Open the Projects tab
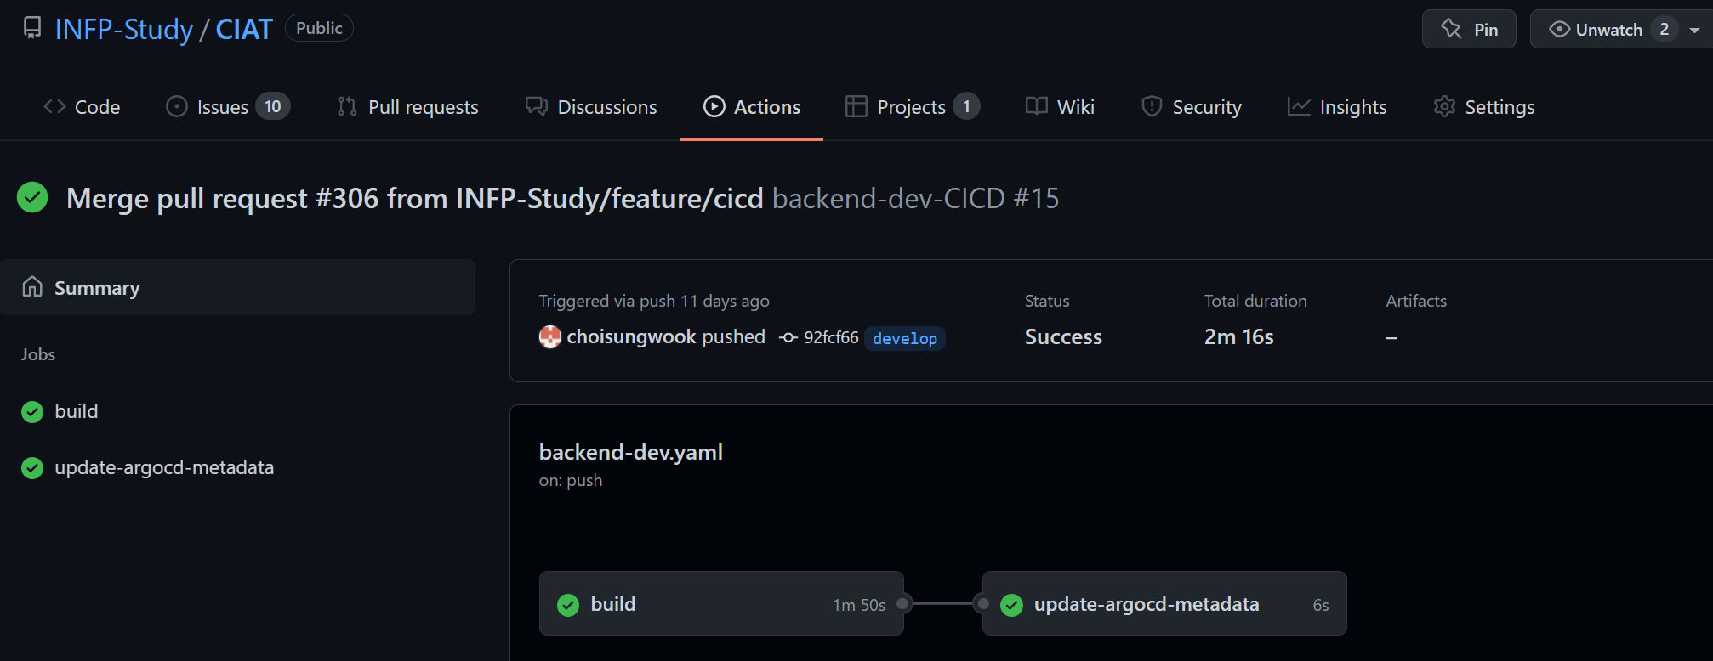 [x=913, y=107]
